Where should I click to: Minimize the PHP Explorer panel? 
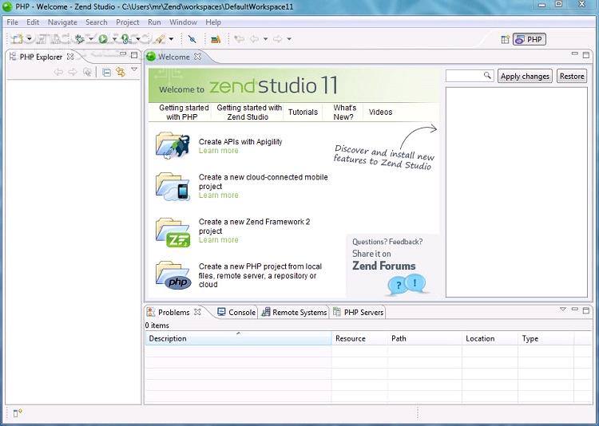(123, 54)
